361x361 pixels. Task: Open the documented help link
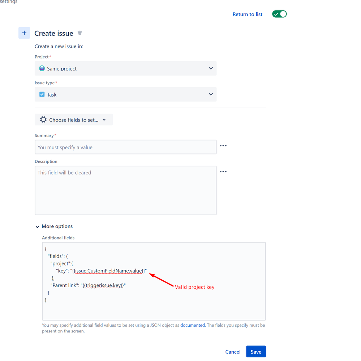tap(193, 325)
